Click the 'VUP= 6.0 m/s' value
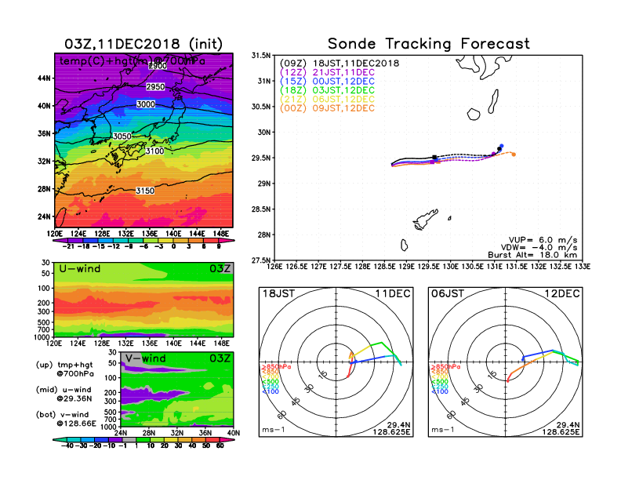621x480 pixels. [x=543, y=240]
